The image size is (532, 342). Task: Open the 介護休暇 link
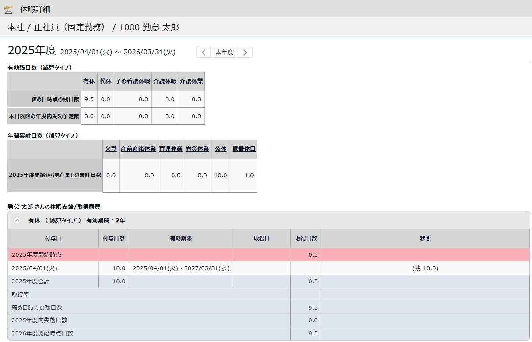165,81
